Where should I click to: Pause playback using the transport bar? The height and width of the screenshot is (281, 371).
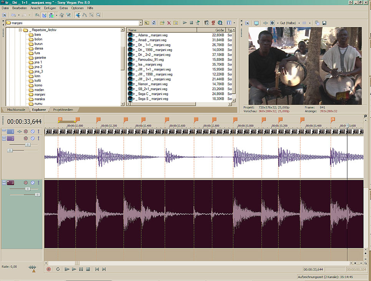[x=81, y=269]
